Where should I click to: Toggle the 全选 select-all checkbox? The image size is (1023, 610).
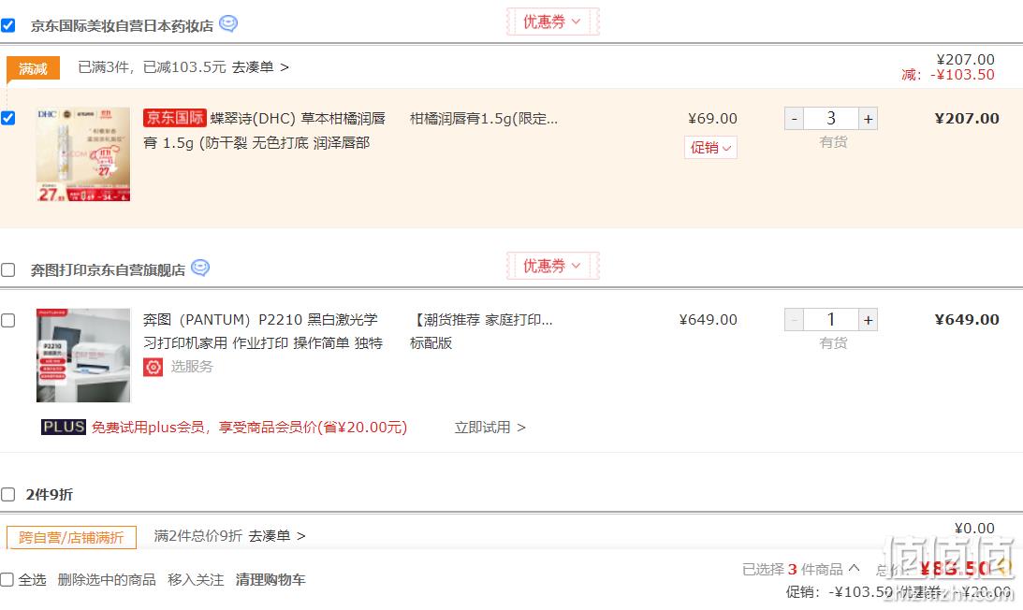(x=7, y=579)
